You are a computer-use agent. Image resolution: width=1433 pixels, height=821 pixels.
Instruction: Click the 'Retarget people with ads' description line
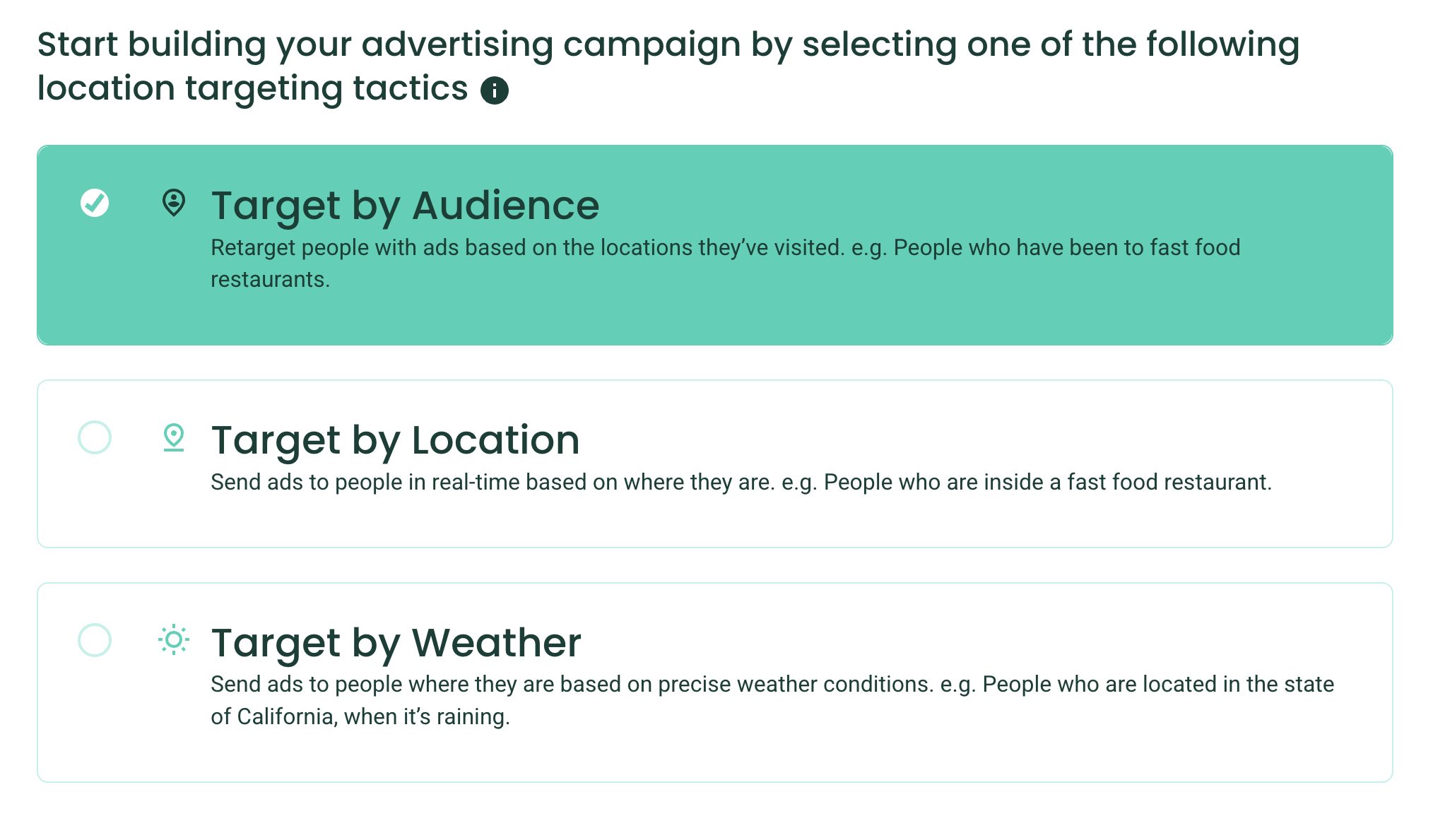[x=725, y=248]
